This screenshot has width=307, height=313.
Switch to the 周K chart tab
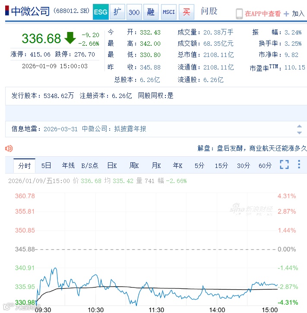coord(134,165)
